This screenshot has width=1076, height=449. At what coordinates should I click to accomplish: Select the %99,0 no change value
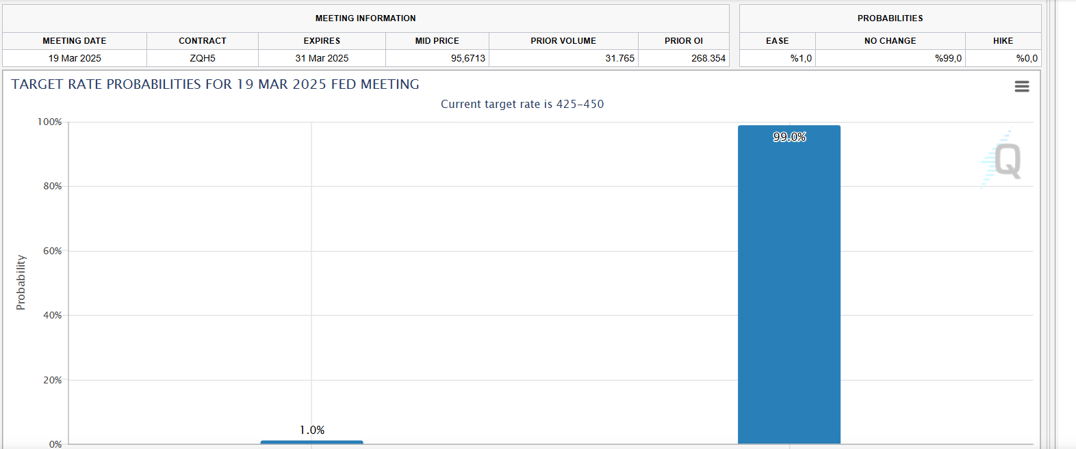pos(948,58)
